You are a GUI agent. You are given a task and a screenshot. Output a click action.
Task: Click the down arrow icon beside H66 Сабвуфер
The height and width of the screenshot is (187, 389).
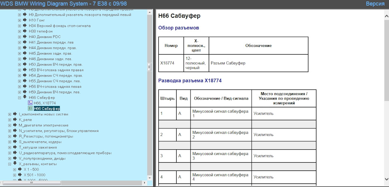[x=25, y=97]
